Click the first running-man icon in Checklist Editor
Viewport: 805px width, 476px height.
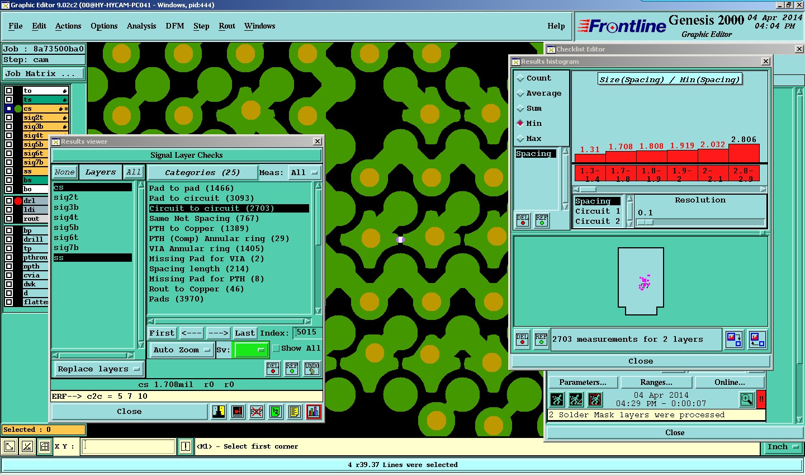point(557,399)
